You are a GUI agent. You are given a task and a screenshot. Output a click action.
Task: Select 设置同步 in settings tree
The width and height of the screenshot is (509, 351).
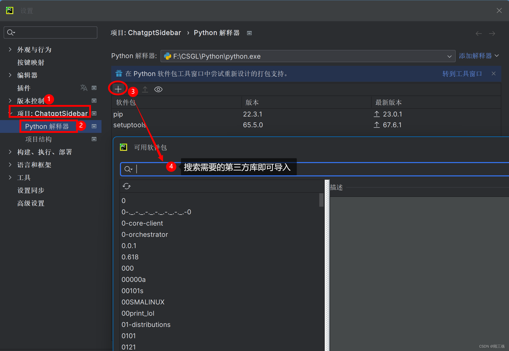(x=31, y=190)
